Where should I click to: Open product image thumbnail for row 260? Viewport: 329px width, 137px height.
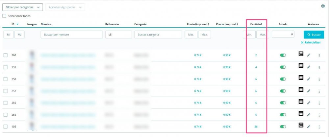click(x=32, y=55)
